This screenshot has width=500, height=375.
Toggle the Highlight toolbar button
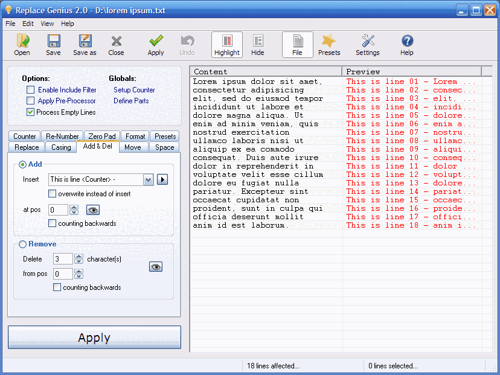pos(227,45)
